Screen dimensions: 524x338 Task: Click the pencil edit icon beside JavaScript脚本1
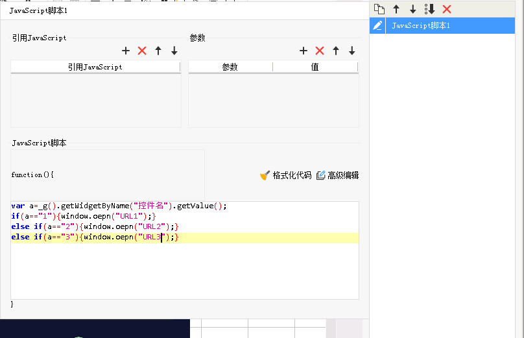tap(377, 26)
